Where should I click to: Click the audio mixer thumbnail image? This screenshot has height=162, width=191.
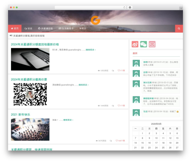click(30, 129)
